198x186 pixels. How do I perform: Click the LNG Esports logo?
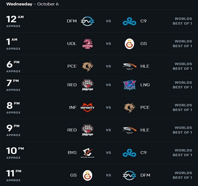tap(129, 85)
